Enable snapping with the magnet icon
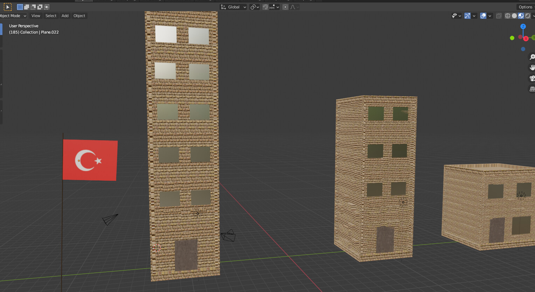The width and height of the screenshot is (535, 292). 265,7
